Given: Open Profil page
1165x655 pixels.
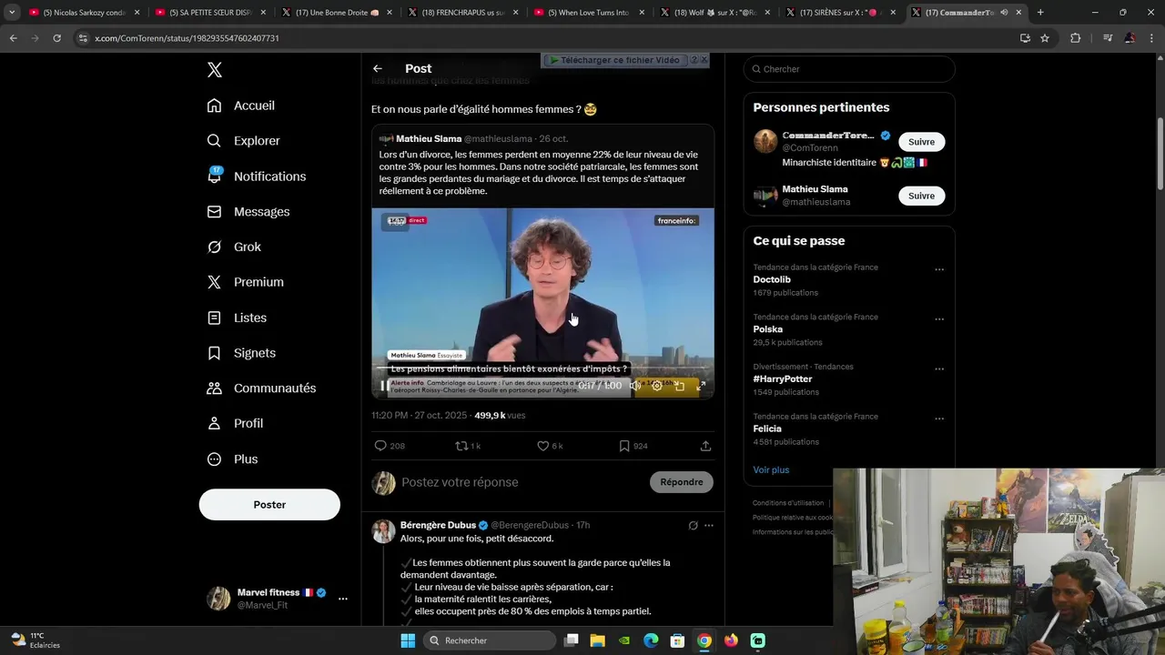Looking at the screenshot, I should [235, 424].
